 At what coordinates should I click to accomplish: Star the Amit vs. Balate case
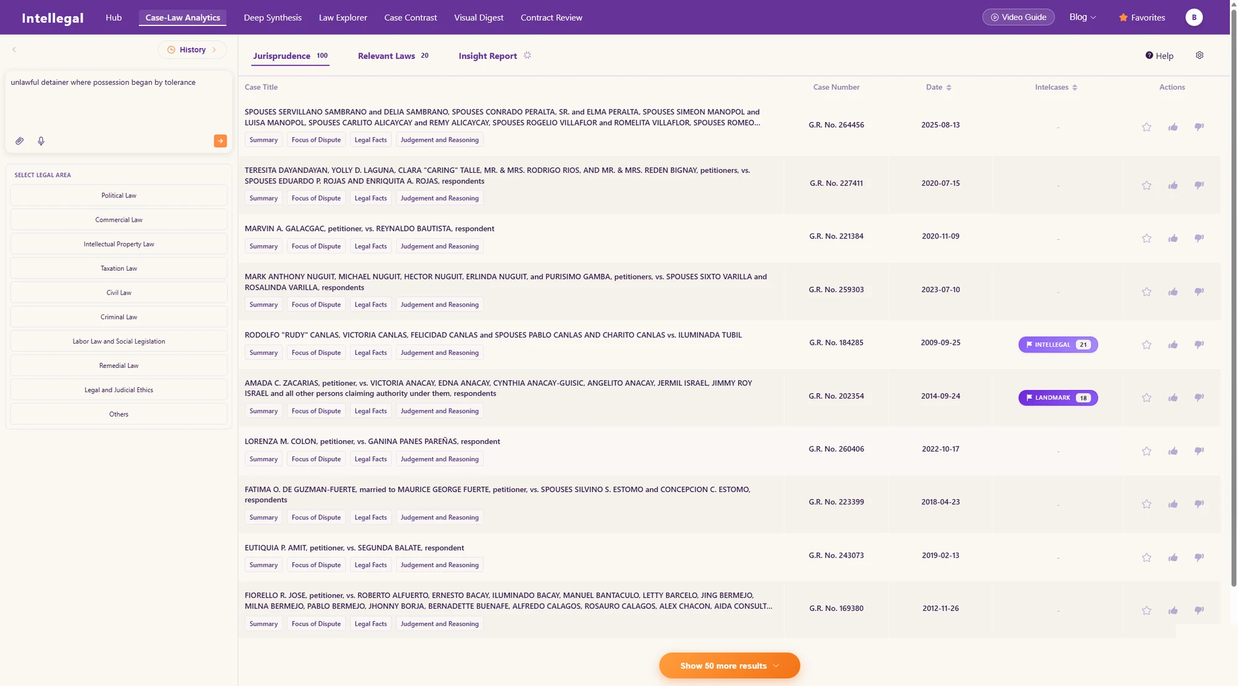tap(1146, 557)
